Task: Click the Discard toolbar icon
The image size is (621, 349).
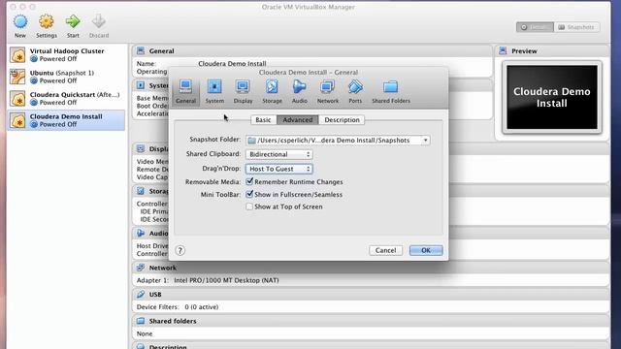Action: click(99, 21)
